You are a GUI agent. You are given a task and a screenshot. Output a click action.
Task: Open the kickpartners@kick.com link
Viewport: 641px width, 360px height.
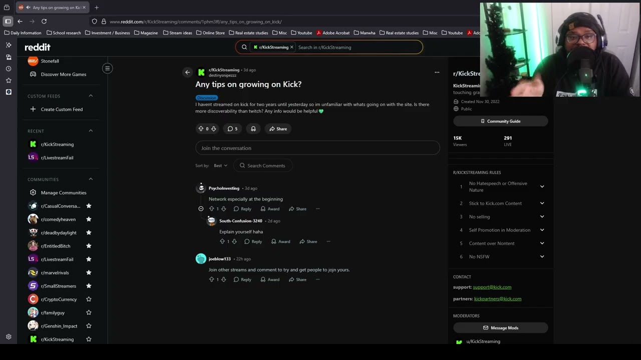(497, 299)
